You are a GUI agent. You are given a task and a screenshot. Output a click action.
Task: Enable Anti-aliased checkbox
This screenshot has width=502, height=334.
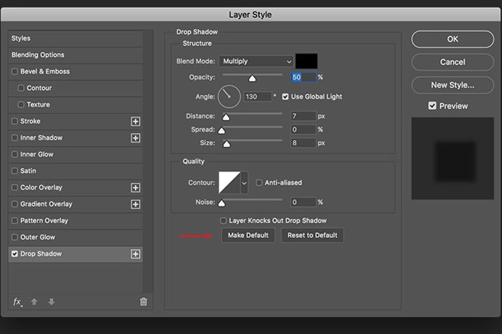pyautogui.click(x=259, y=183)
